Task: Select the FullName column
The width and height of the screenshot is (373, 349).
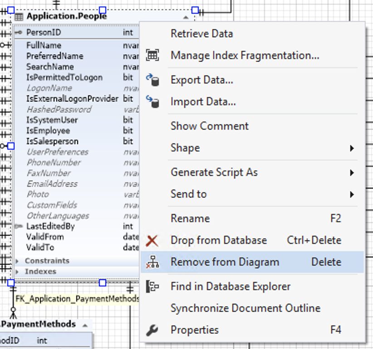Action: point(77,45)
